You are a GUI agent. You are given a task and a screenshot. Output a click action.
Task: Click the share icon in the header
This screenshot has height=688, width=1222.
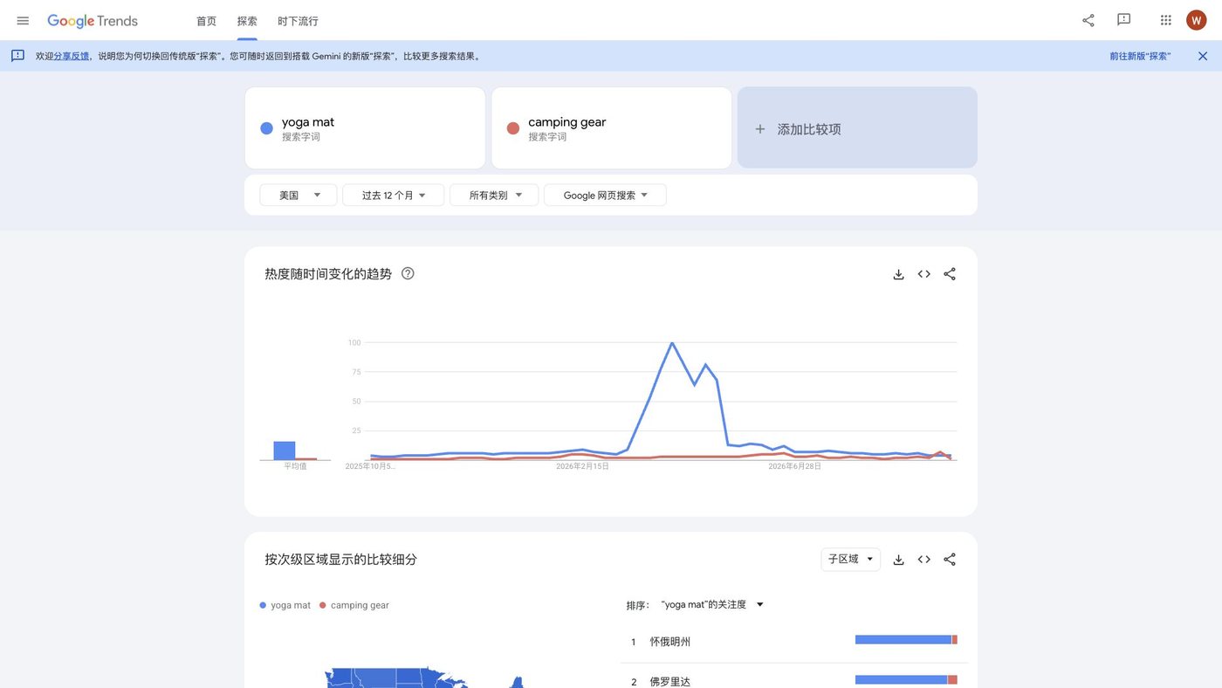(1088, 20)
